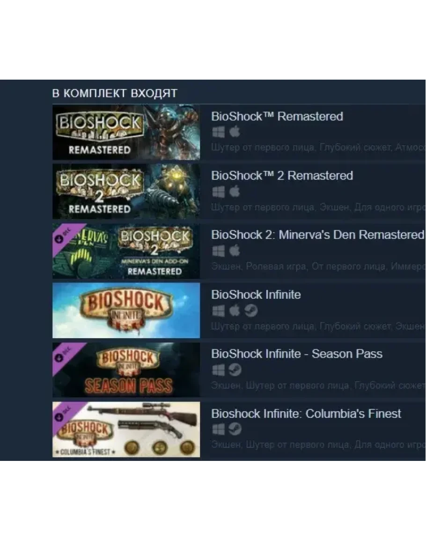Viewport: 426px width, 541px height.
Task: Open BioShock 2 Remastered thumbnail image
Action: [126, 192]
